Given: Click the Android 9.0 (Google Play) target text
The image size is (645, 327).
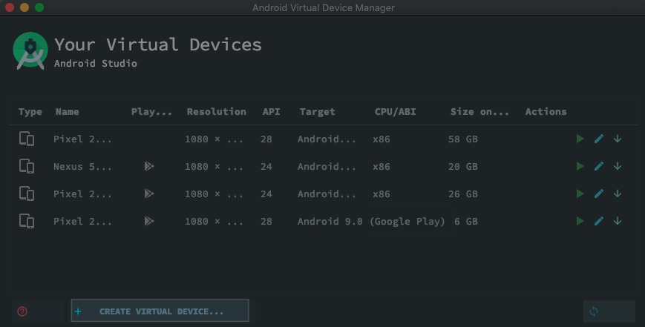Looking at the screenshot, I should click(x=371, y=222).
